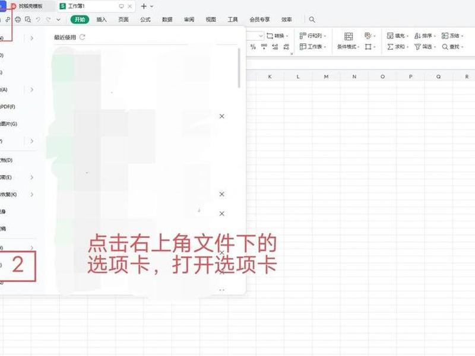The image size is (475, 356).
Task: Click the increase decimal places icon
Action: pos(275,47)
